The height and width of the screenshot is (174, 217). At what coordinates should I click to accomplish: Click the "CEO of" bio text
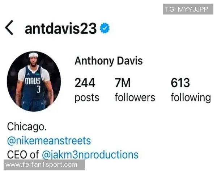click(23, 154)
